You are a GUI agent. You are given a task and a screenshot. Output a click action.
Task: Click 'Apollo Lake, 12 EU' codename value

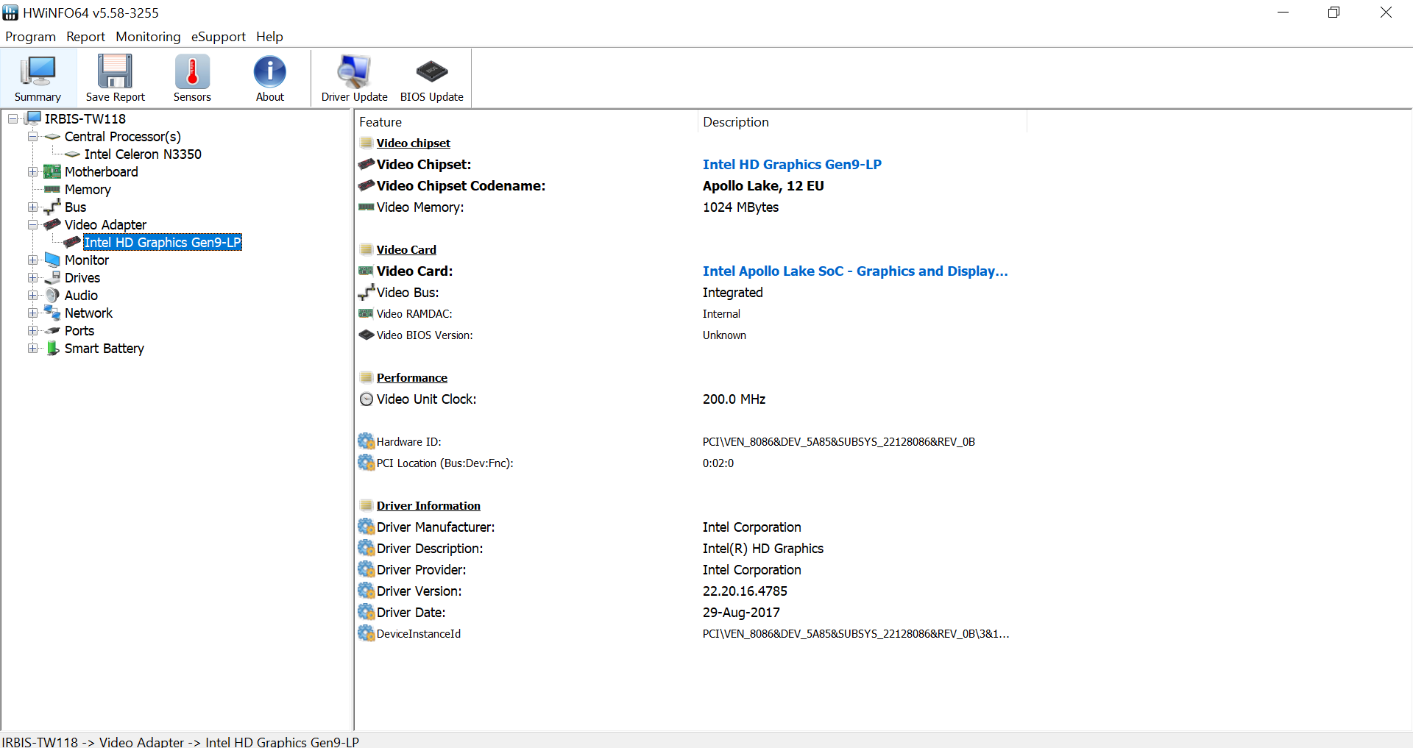[x=763, y=186]
